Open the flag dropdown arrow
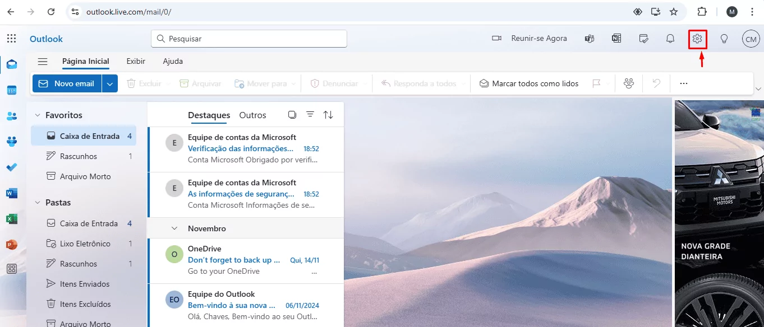The image size is (764, 327). click(x=608, y=83)
